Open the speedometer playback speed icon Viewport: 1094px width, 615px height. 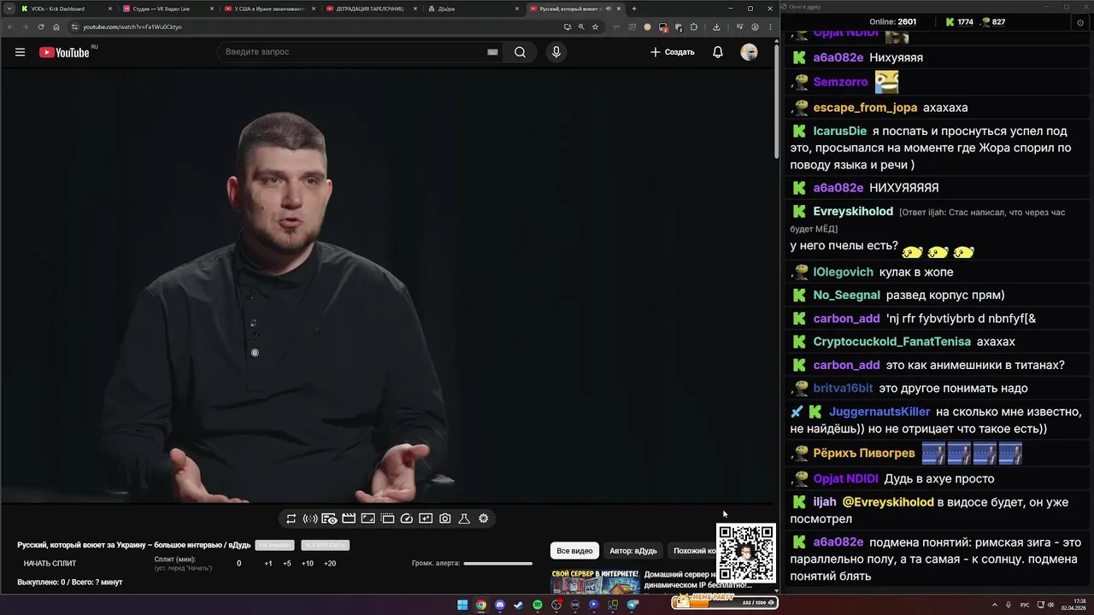point(407,518)
